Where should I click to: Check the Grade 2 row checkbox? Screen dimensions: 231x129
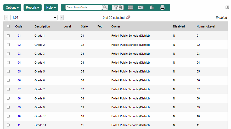[8, 45]
